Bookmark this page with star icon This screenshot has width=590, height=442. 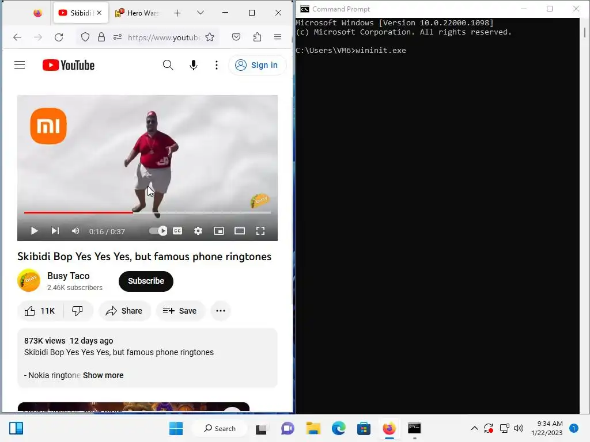pos(210,37)
